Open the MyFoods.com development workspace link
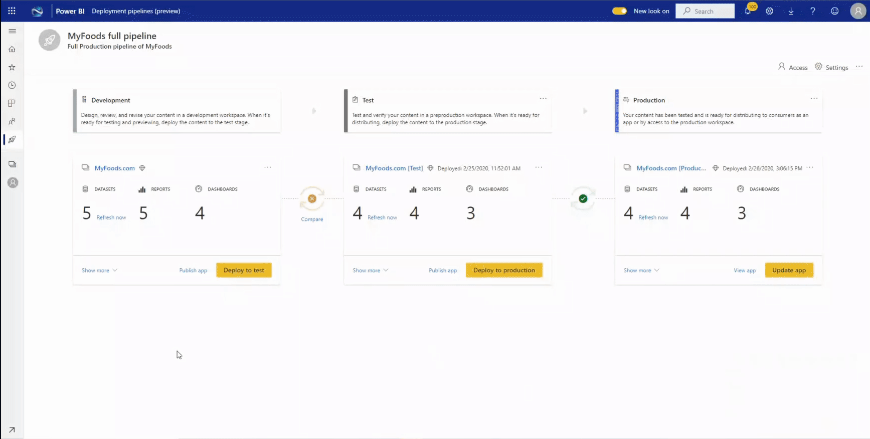 click(114, 168)
